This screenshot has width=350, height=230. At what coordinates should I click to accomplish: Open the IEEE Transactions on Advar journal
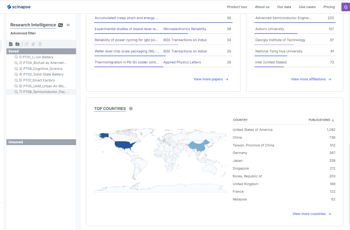[185, 51]
